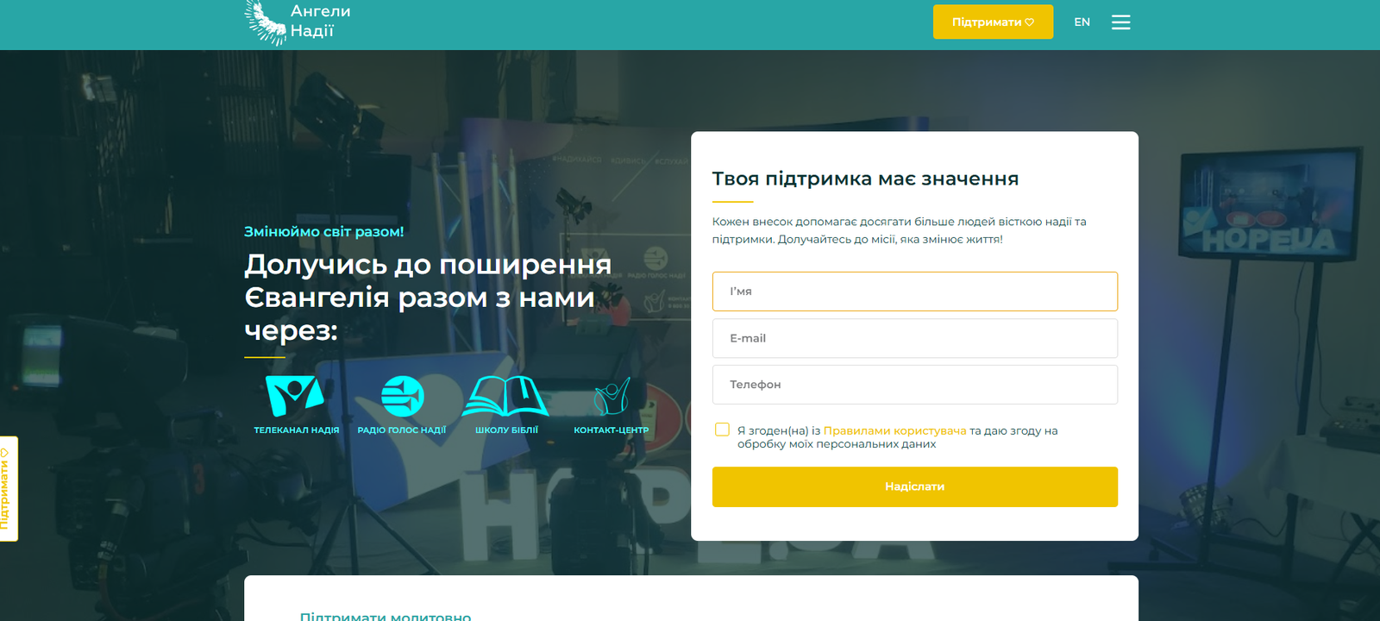Open the hamburger navigation menu
Screen dimensions: 1380x621
(x=1120, y=22)
